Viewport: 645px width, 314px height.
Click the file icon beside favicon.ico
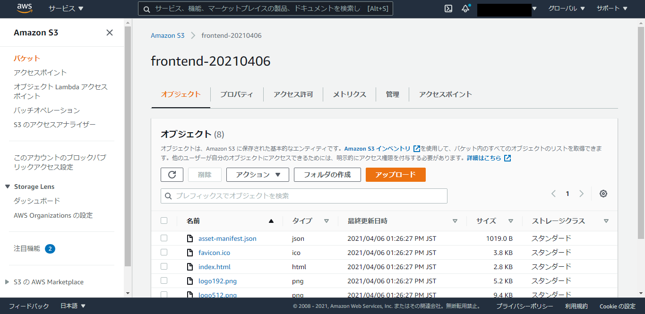point(190,253)
